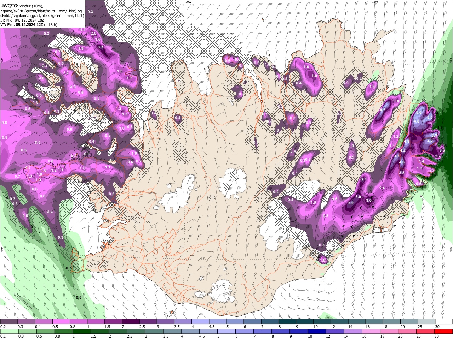Viewport: 453px width, 339px height.
Task: Click the '2.0' snowfall value on the map
Action: pyautogui.click(x=93, y=33)
